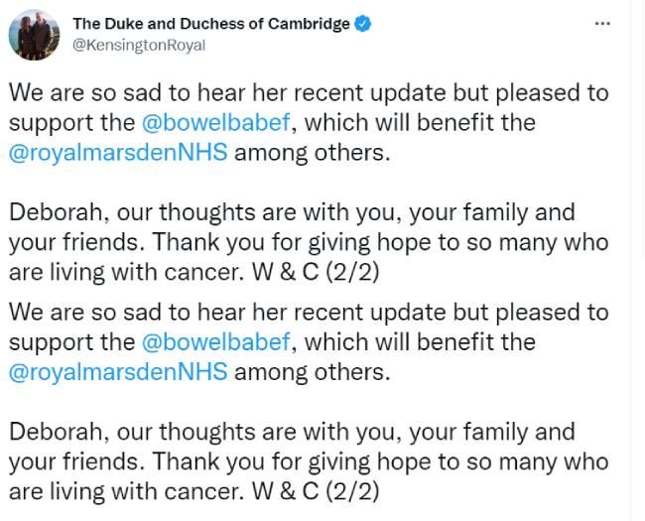
Task: Click "among others." after the upper @royalmarsdenNHS
Action: pos(312,153)
